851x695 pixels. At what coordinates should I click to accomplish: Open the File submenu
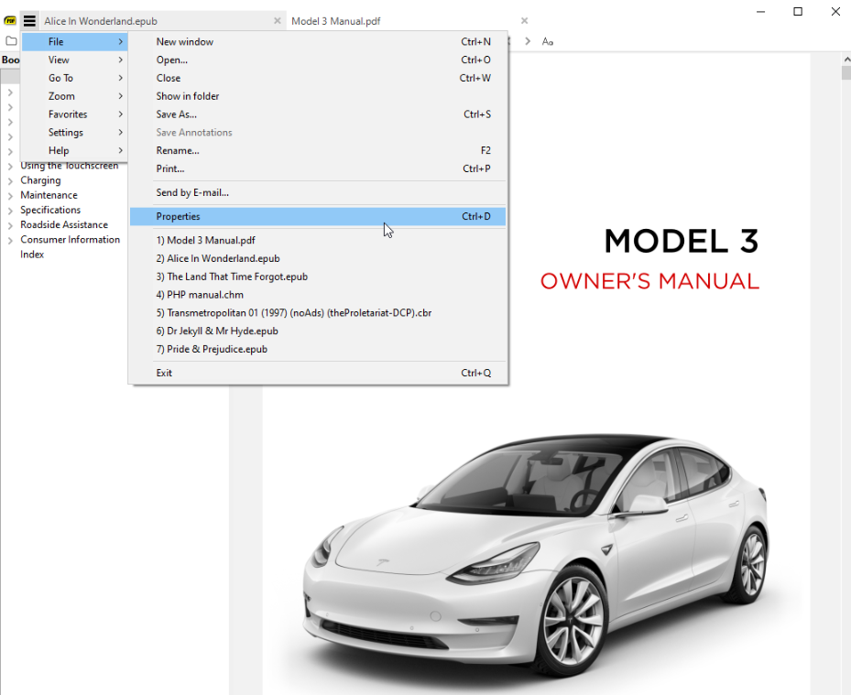[x=75, y=42]
